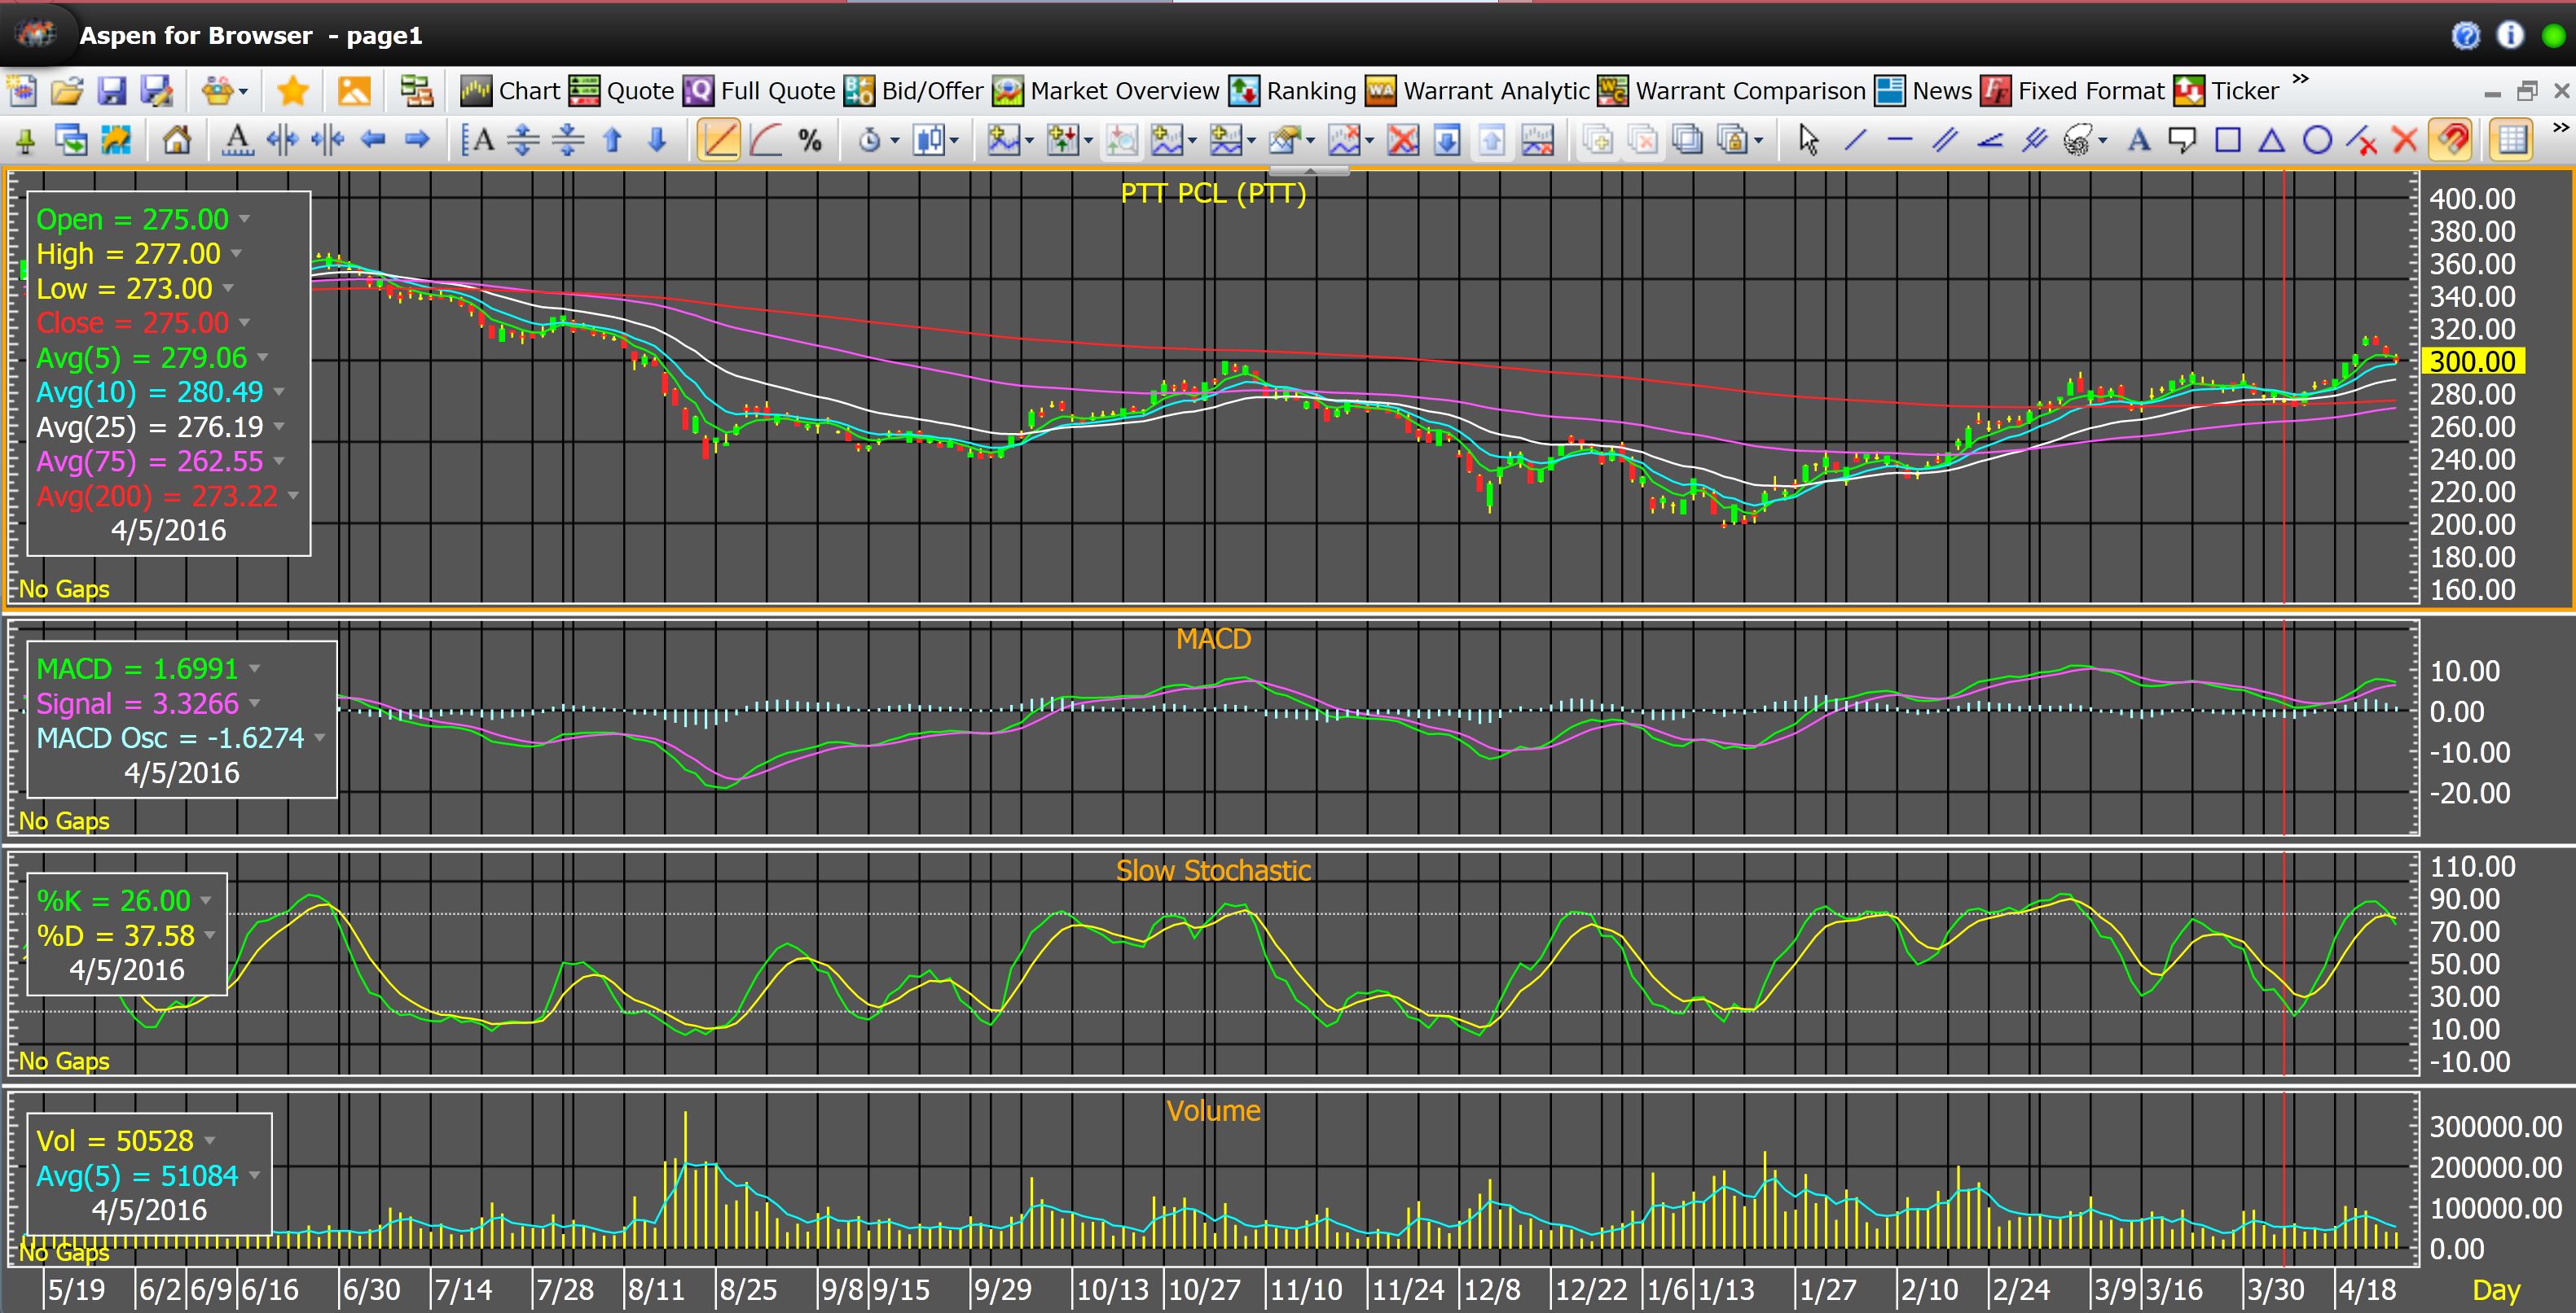Click the blue left arrow icon
This screenshot has height=1313, width=2576.
[373, 140]
